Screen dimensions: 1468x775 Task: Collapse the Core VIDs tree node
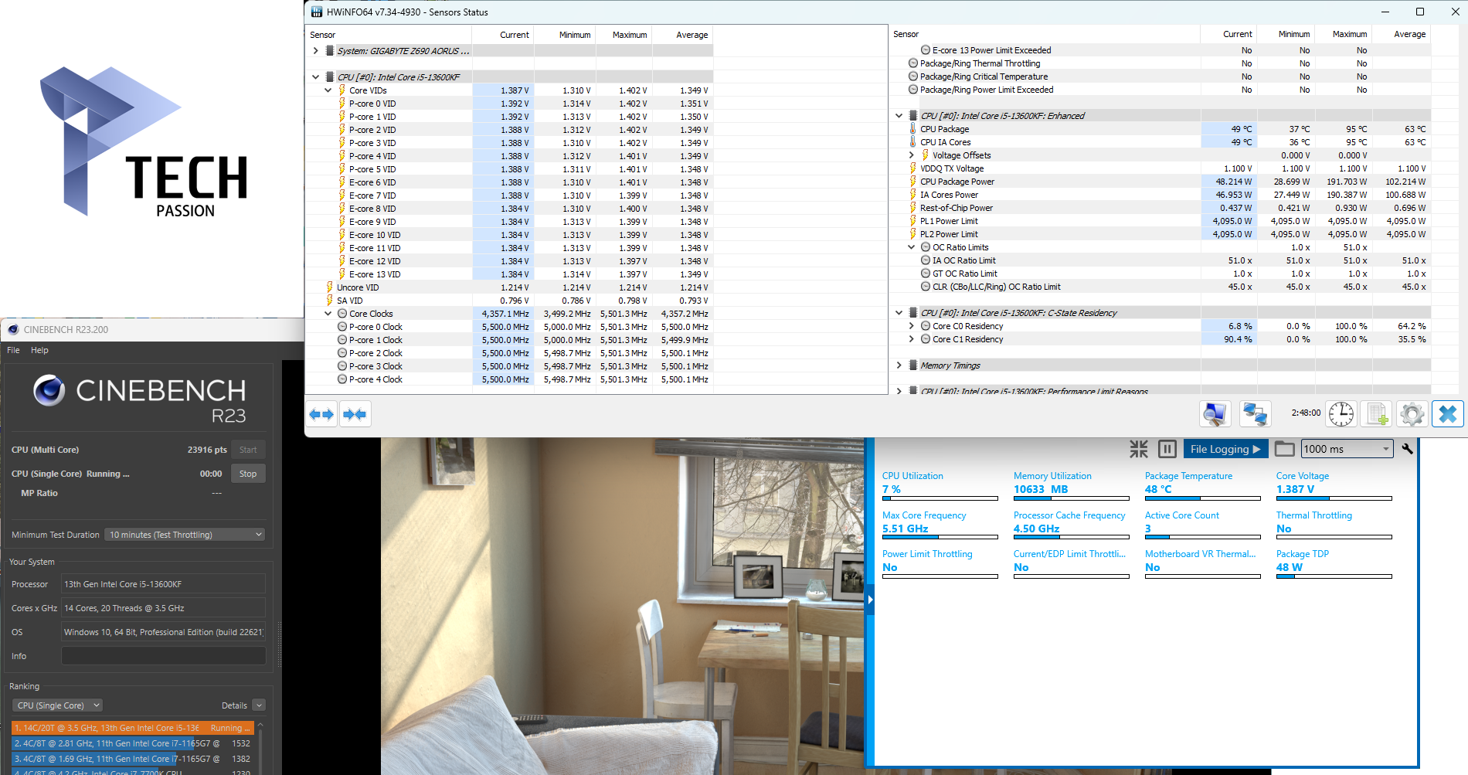(328, 90)
